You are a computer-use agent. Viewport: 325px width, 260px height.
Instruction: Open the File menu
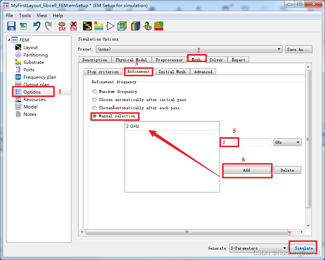(9, 16)
